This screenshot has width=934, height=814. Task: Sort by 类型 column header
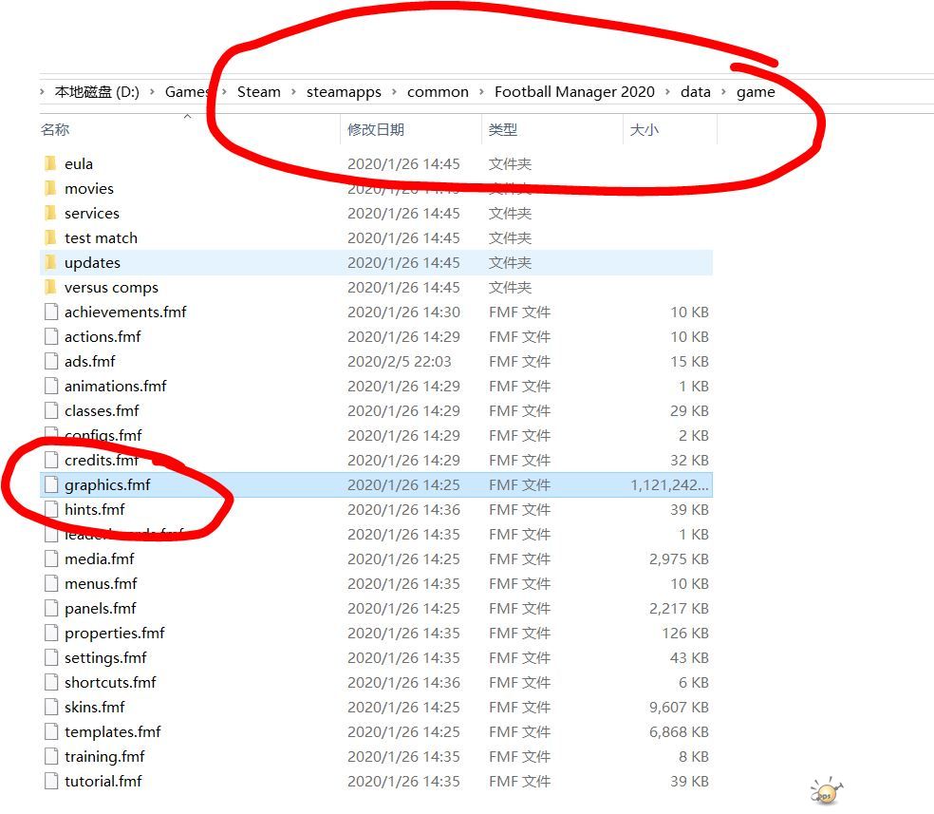coord(503,129)
